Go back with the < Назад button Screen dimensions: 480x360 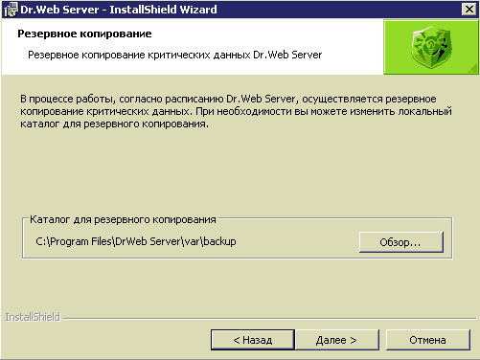tap(253, 340)
